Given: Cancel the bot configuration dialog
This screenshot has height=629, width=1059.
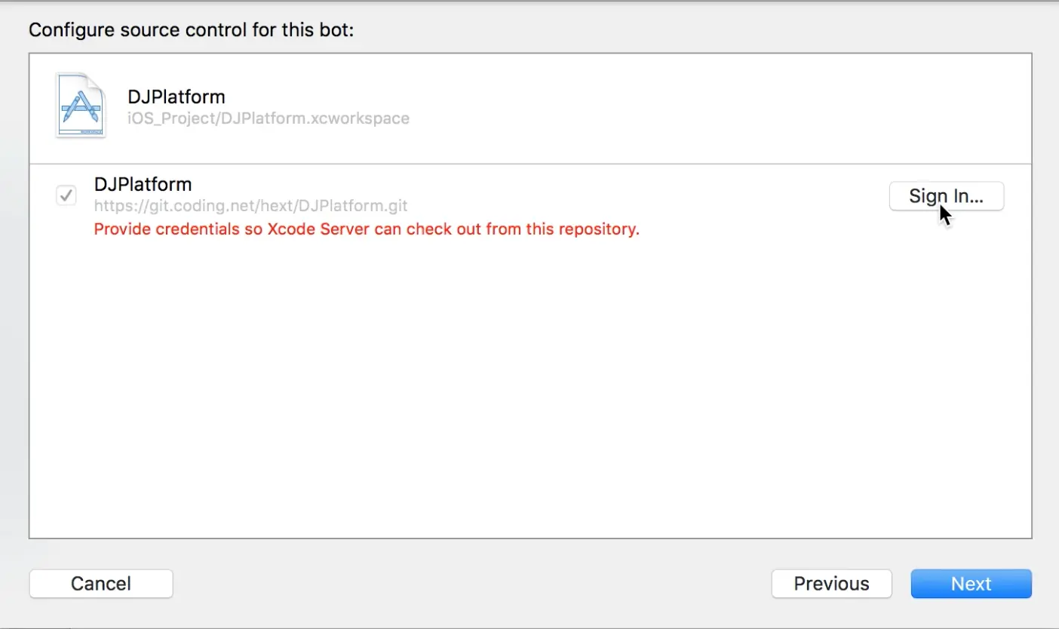Looking at the screenshot, I should [101, 584].
